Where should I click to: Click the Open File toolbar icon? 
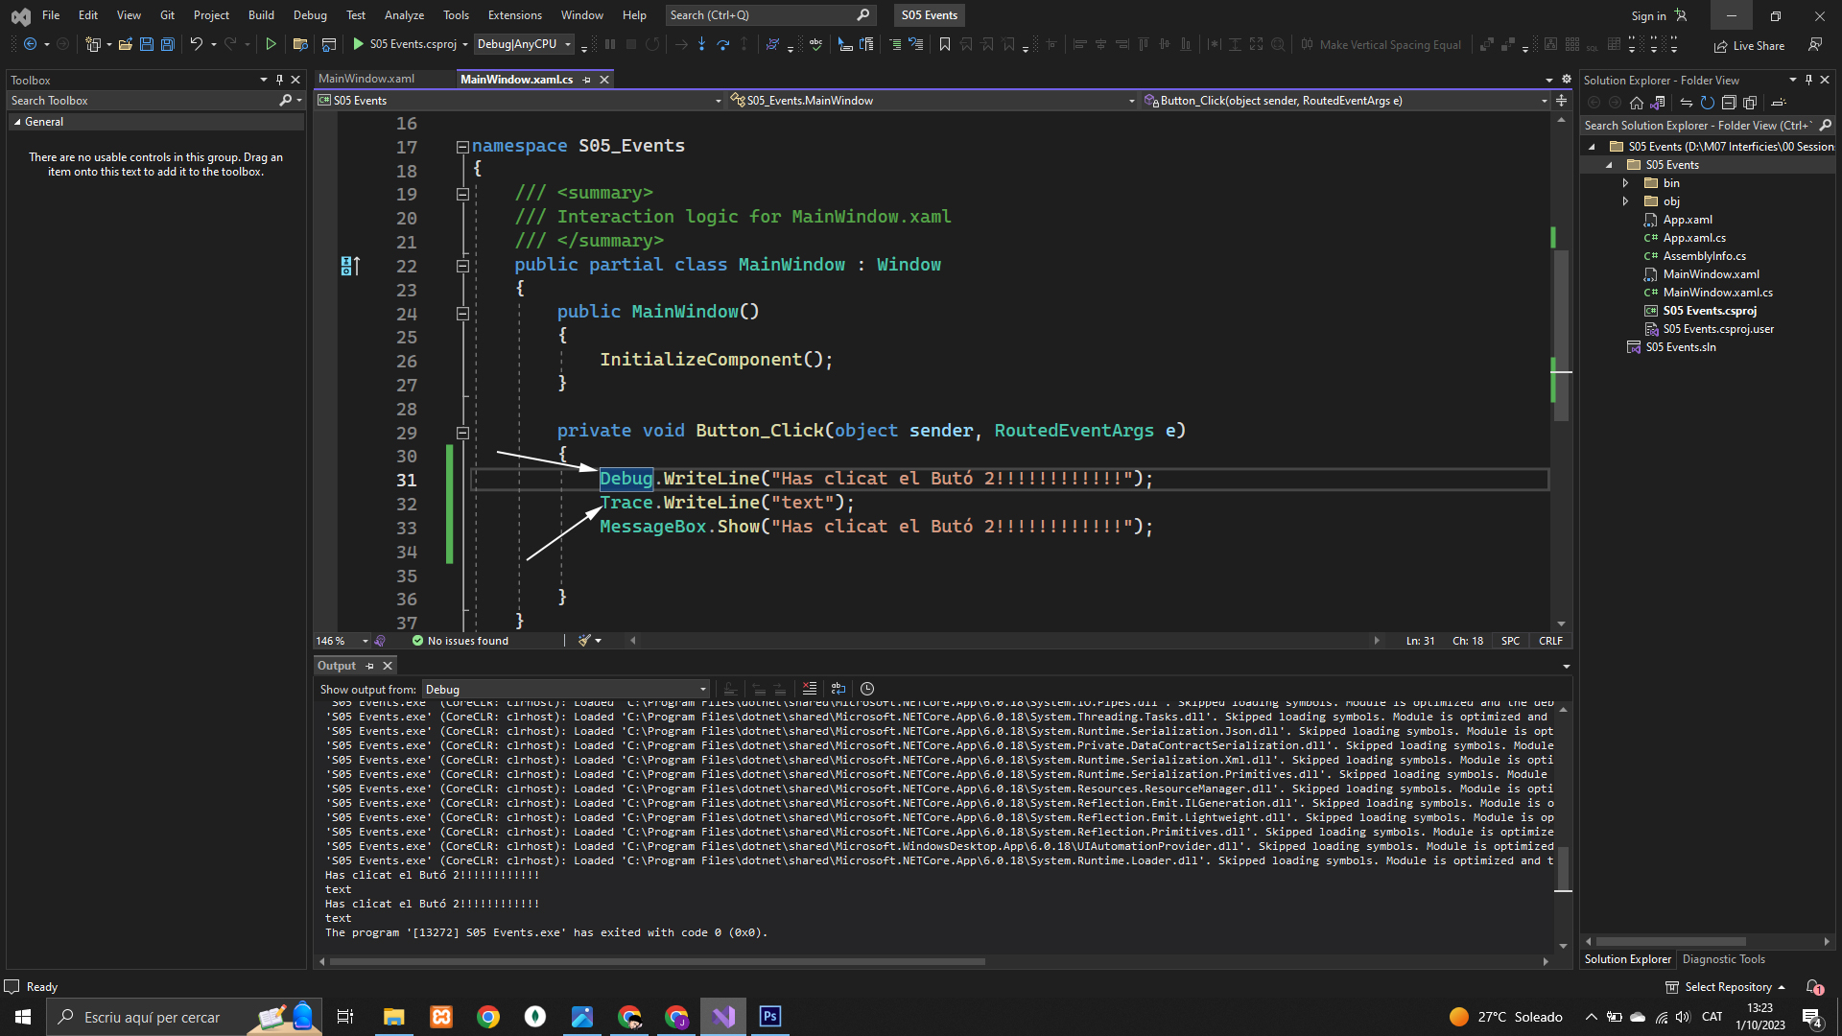[x=125, y=44]
